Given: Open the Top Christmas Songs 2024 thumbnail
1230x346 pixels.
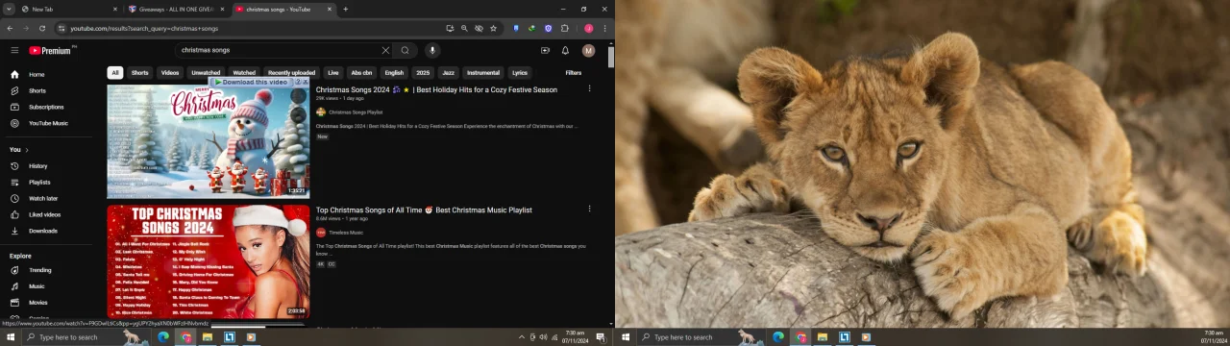Looking at the screenshot, I should coord(209,261).
